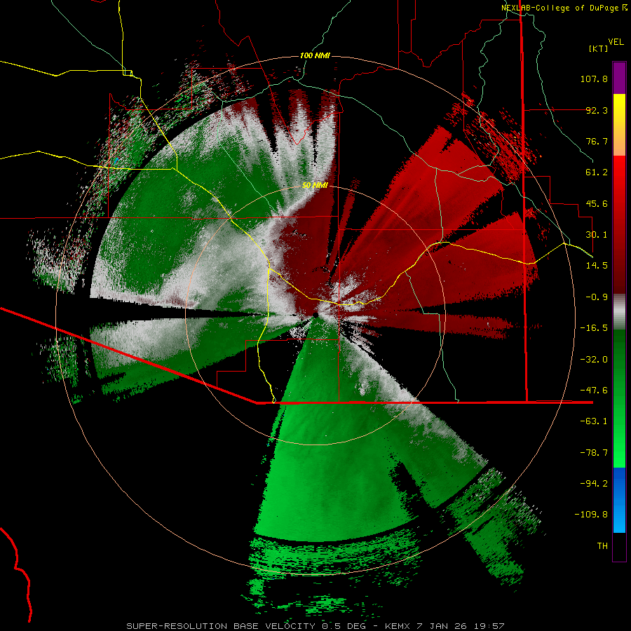The image size is (631, 631).
Task: Click the TH legend label
Action: click(x=602, y=546)
